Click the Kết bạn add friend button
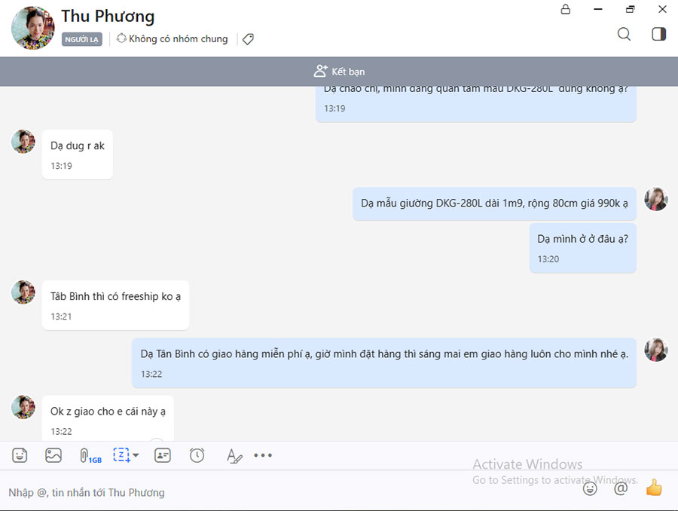Image resolution: width=678 pixels, height=511 pixels. pyautogui.click(x=339, y=72)
